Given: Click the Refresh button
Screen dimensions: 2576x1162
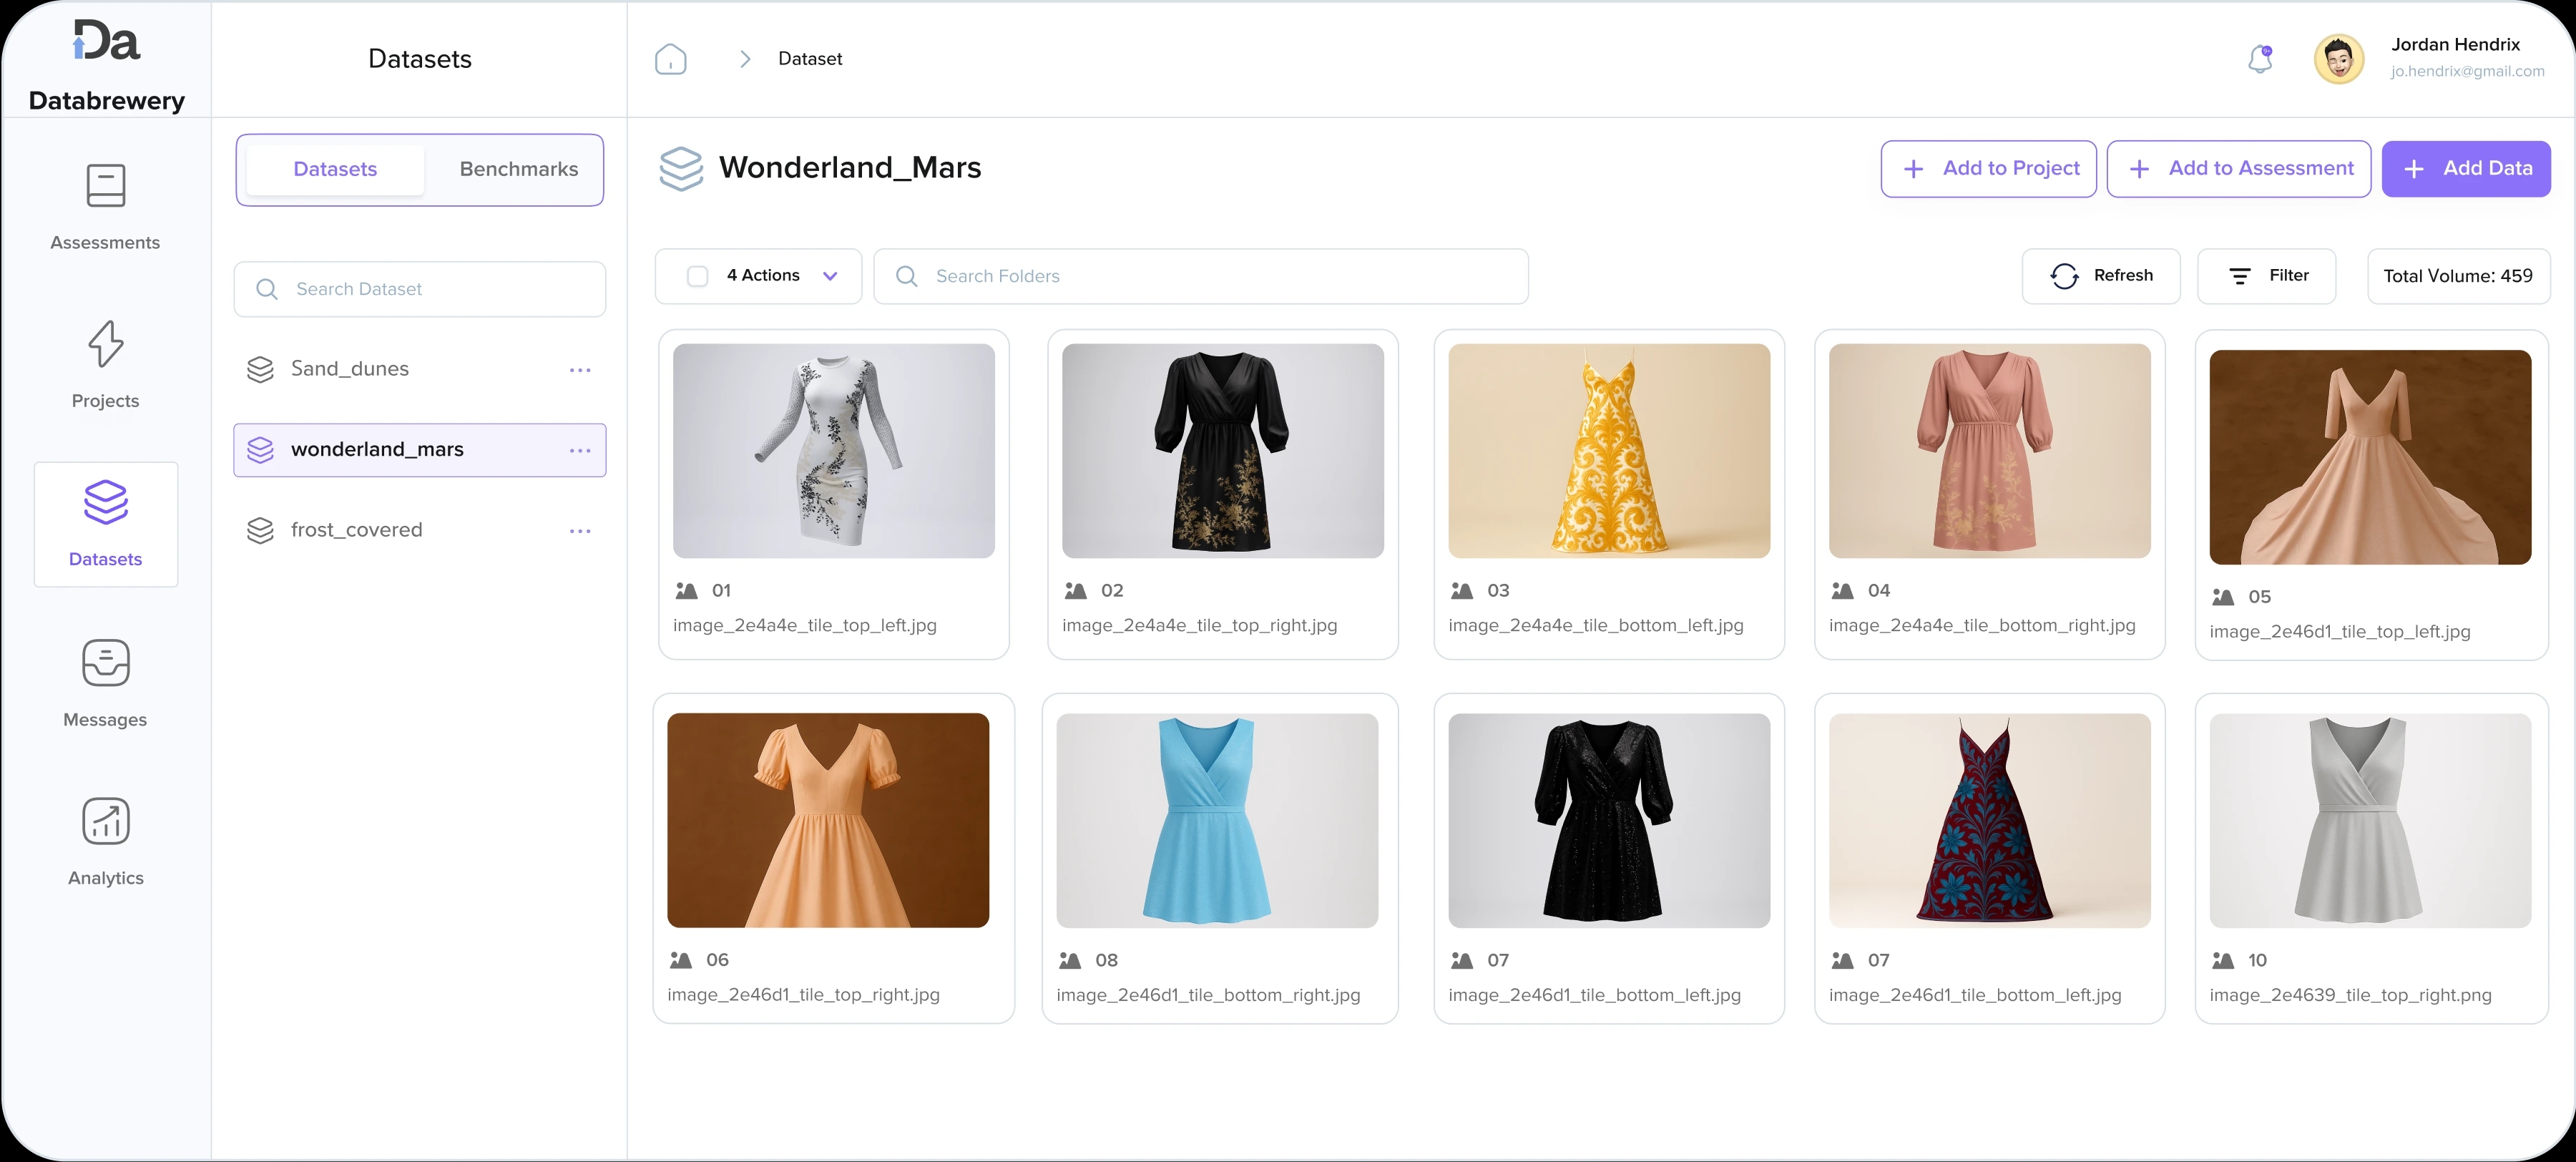Looking at the screenshot, I should click(x=2101, y=276).
